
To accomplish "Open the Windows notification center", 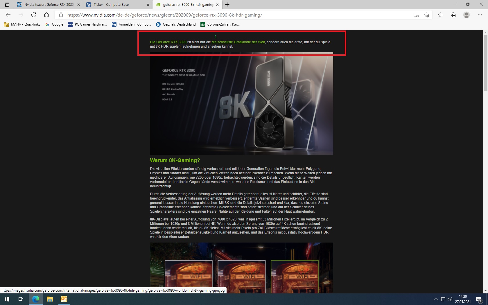I will click(479, 299).
